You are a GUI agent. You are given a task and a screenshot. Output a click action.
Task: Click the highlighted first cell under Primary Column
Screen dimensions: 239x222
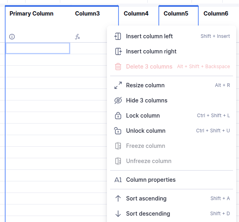38,48
